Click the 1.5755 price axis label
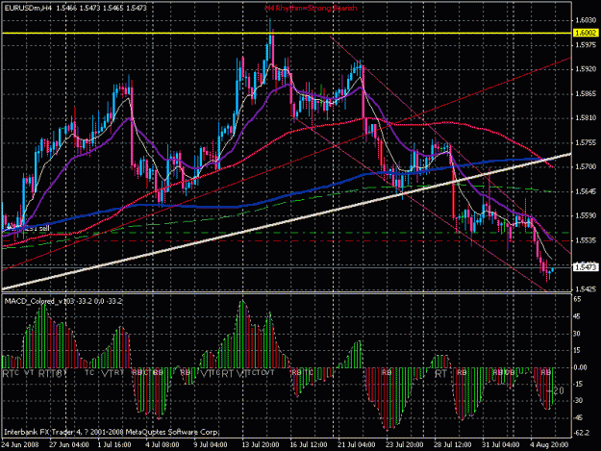The height and width of the screenshot is (451, 601). point(586,142)
